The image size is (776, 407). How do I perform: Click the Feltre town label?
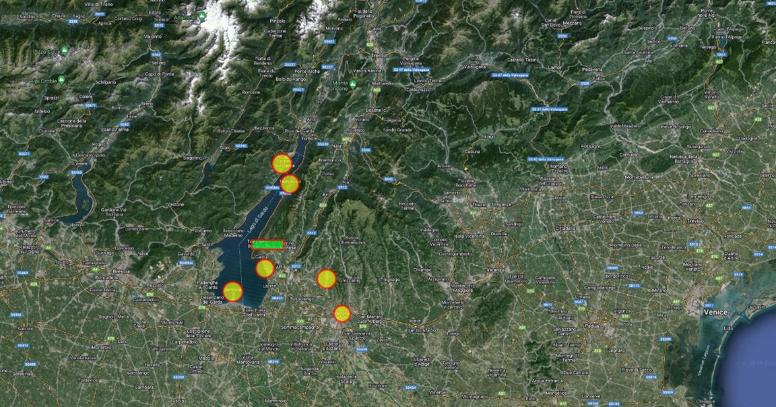coord(598,79)
